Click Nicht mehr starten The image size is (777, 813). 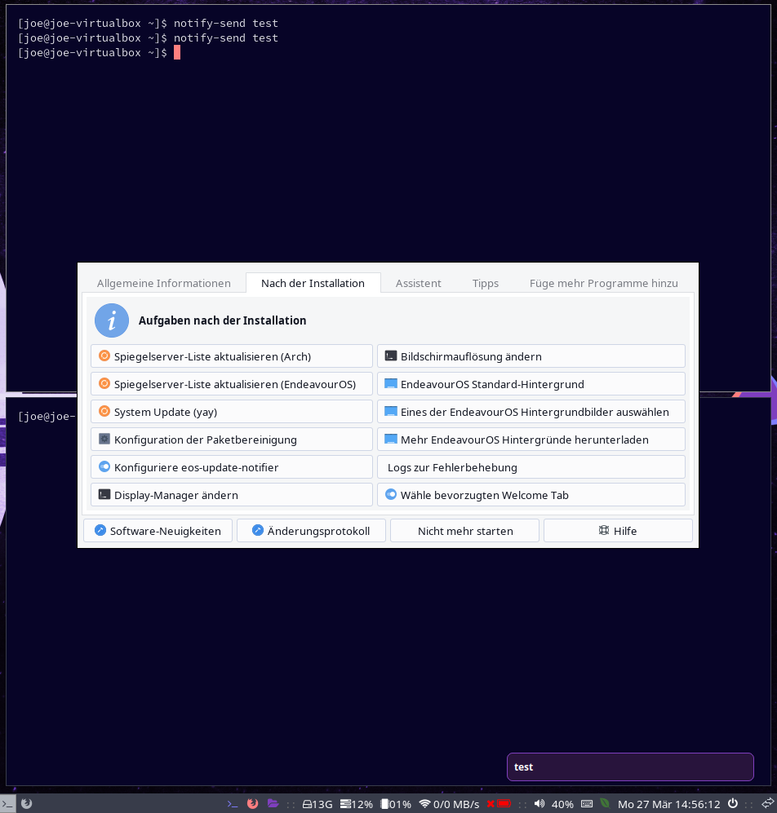click(464, 530)
